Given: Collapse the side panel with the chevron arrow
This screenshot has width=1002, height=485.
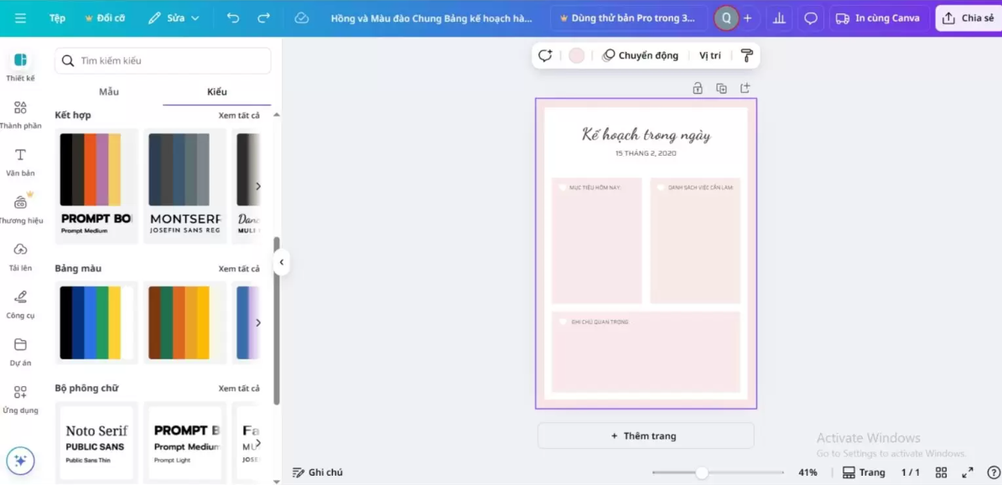Looking at the screenshot, I should point(283,261).
